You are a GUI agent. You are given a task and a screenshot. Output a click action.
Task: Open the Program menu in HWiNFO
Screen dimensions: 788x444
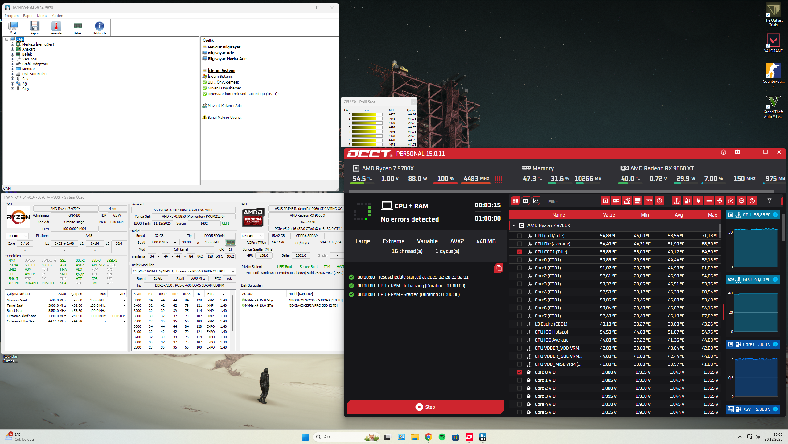12,16
